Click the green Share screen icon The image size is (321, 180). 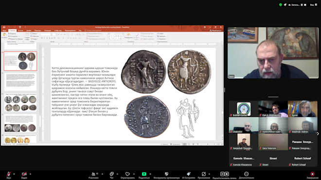pos(144,174)
